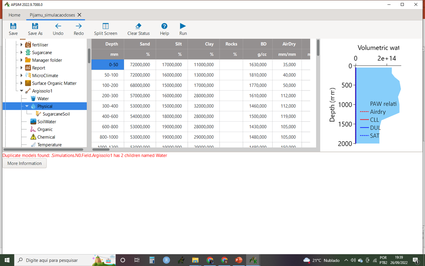The width and height of the screenshot is (425, 266).
Task: Click the BD column header
Action: 258,44
